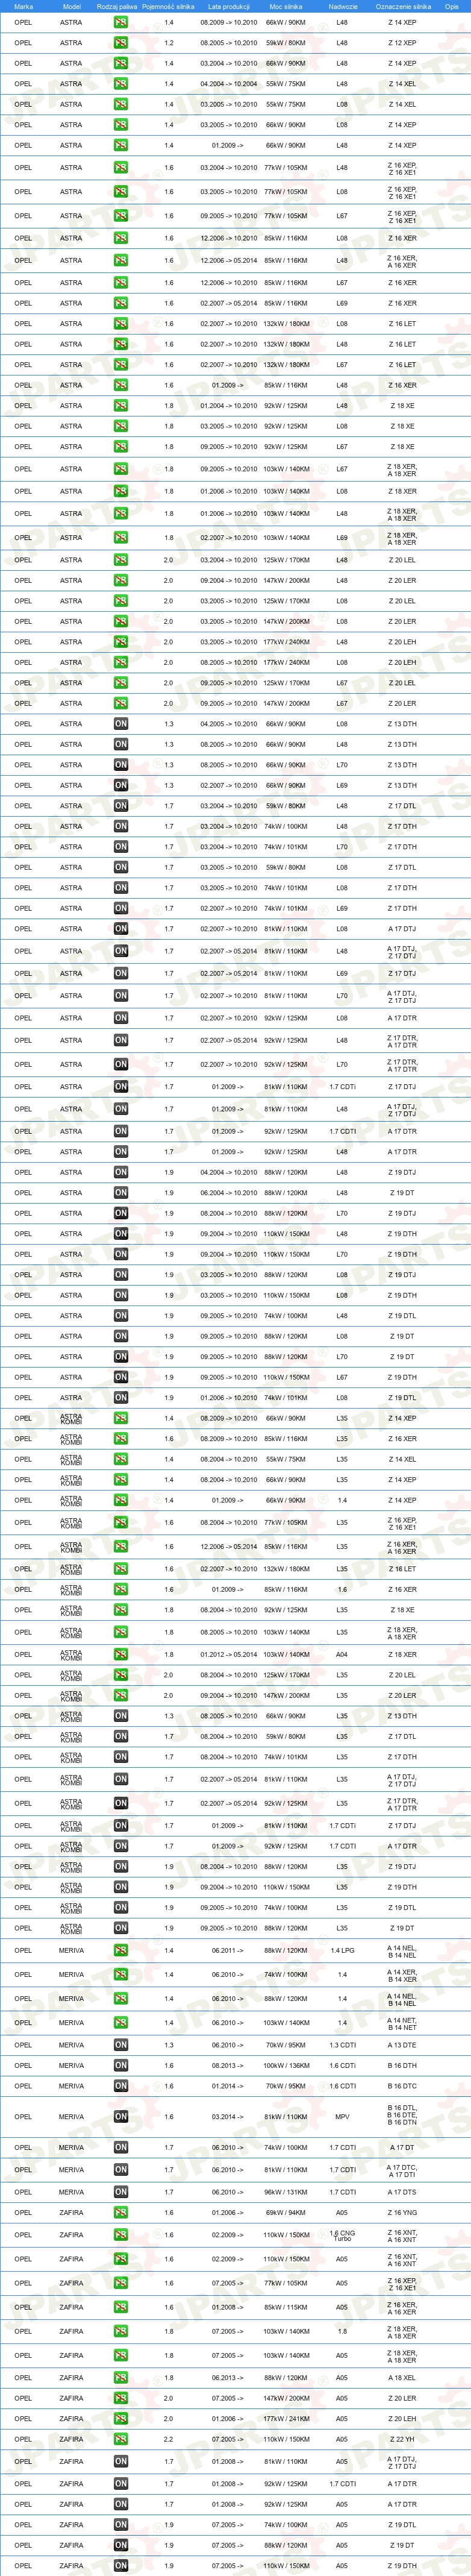Click petrol icon in Astra Kombi Z 16 LET row

[120, 1569]
